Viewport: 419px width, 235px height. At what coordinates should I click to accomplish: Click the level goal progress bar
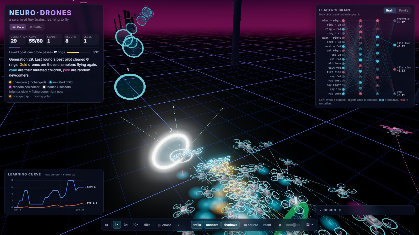point(79,52)
